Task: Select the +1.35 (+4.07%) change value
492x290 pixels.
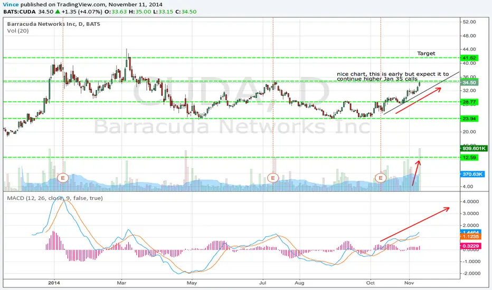Action: coord(82,12)
